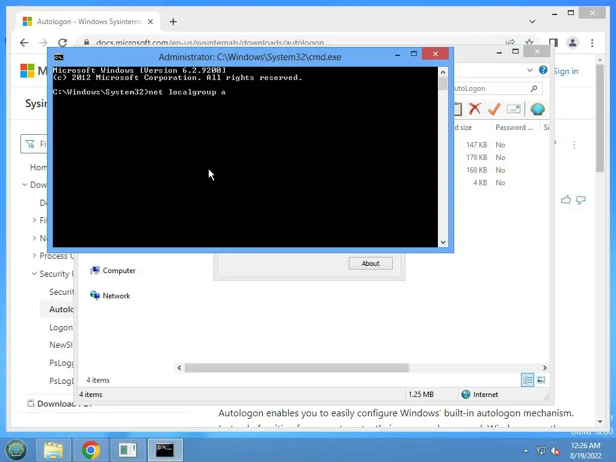Bookmark this page with the star icon
The height and width of the screenshot is (462, 616).
coord(529,43)
